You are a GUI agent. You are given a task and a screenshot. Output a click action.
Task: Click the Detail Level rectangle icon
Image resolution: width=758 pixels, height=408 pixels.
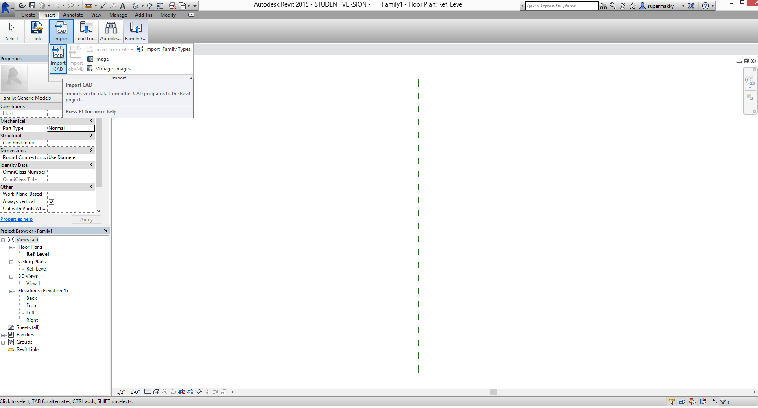click(148, 391)
